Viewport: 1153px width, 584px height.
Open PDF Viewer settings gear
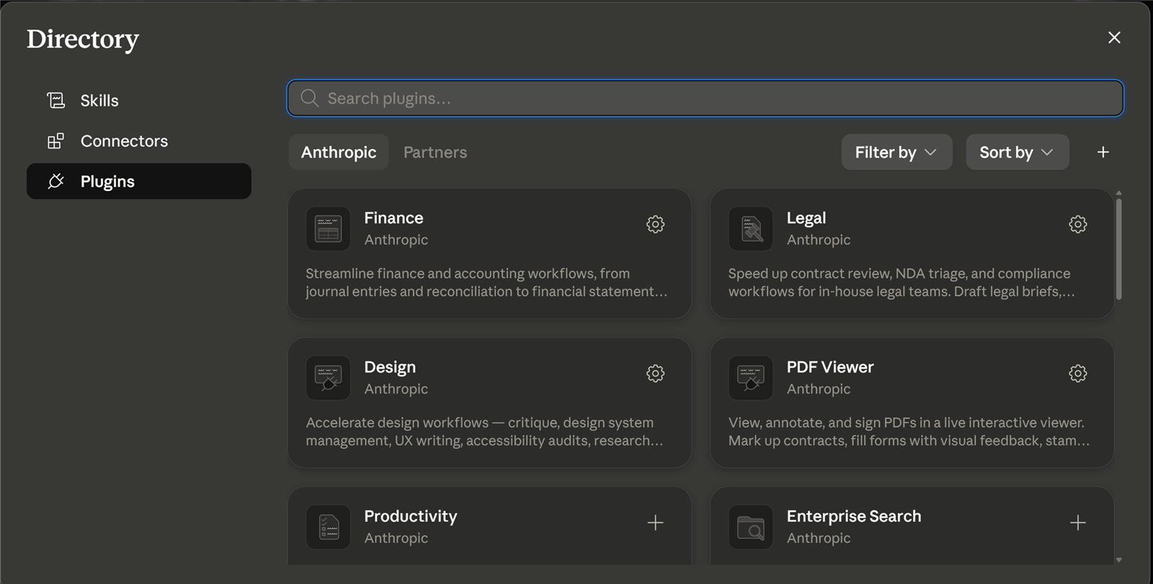(1077, 373)
